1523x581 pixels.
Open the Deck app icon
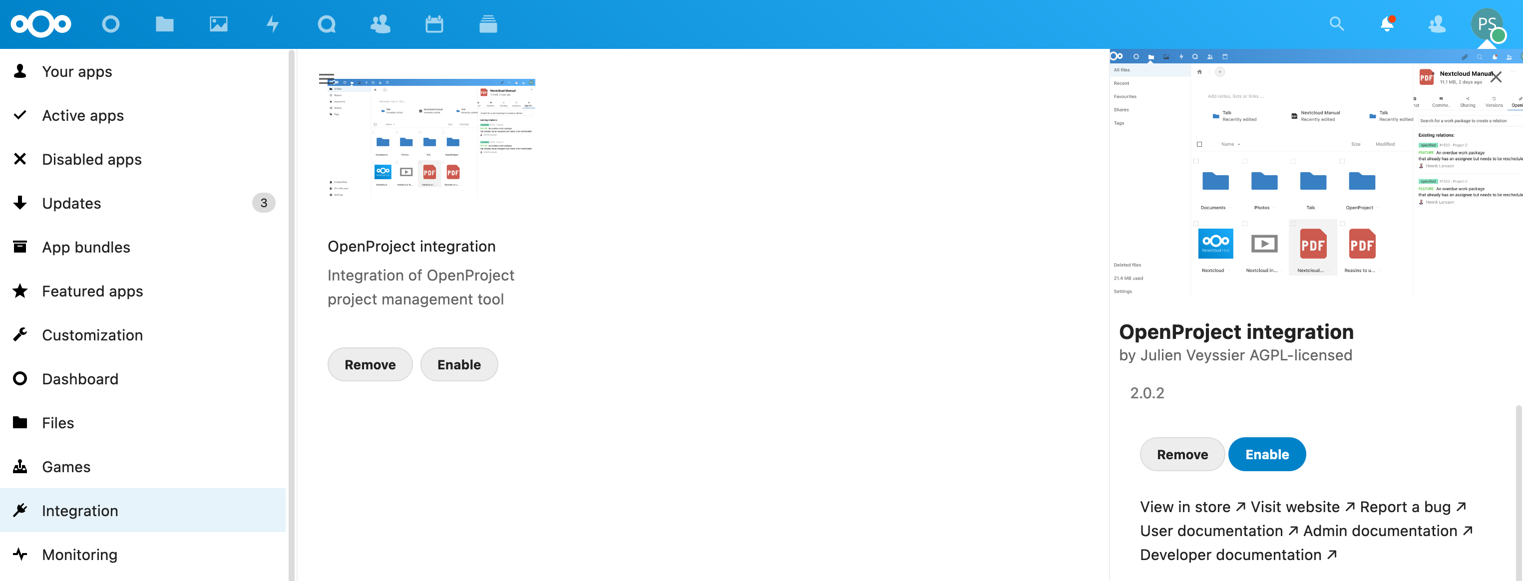488,24
